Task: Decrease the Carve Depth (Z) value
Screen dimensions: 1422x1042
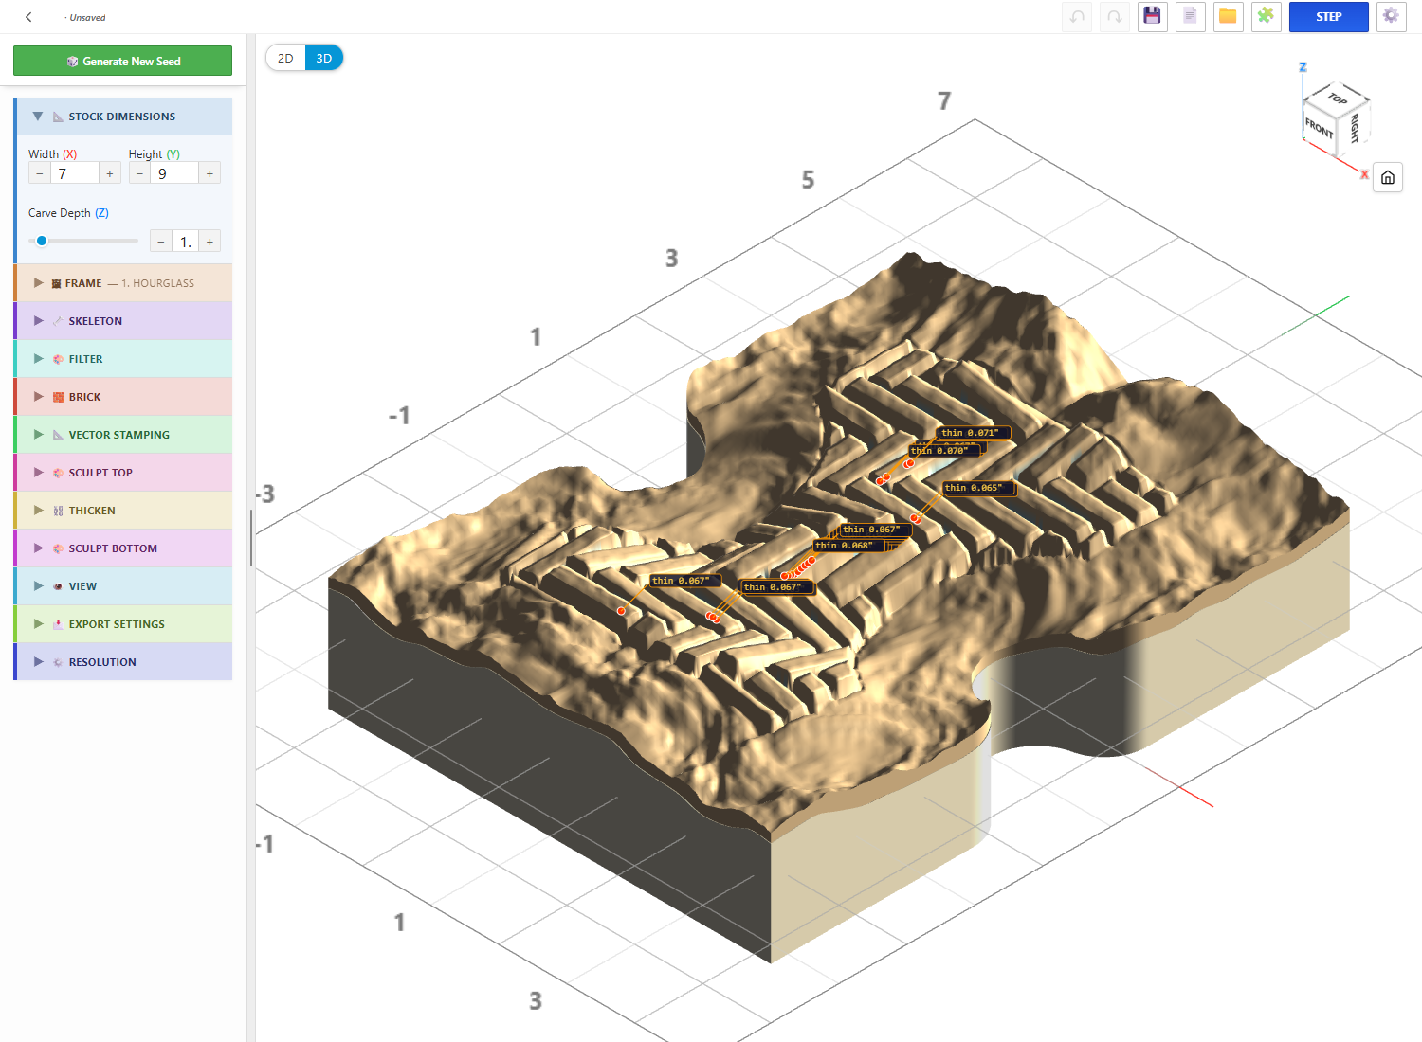Action: tap(161, 242)
